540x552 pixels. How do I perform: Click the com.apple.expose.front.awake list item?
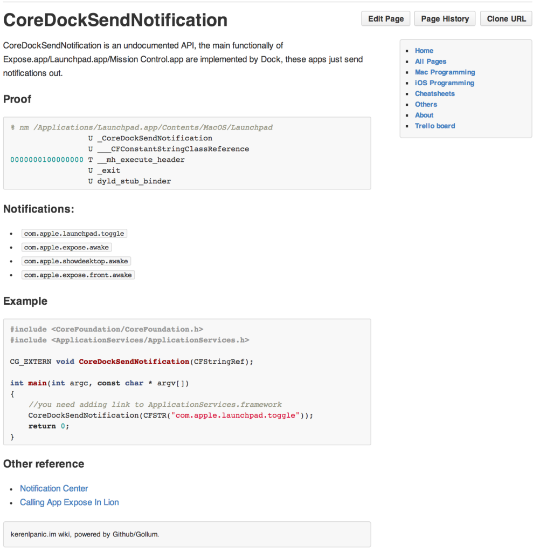click(78, 275)
